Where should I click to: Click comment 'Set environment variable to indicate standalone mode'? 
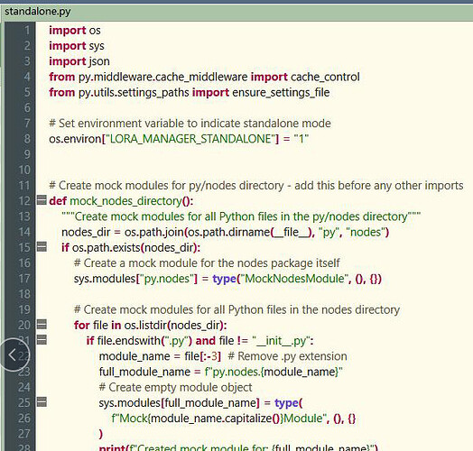pyautogui.click(x=195, y=124)
